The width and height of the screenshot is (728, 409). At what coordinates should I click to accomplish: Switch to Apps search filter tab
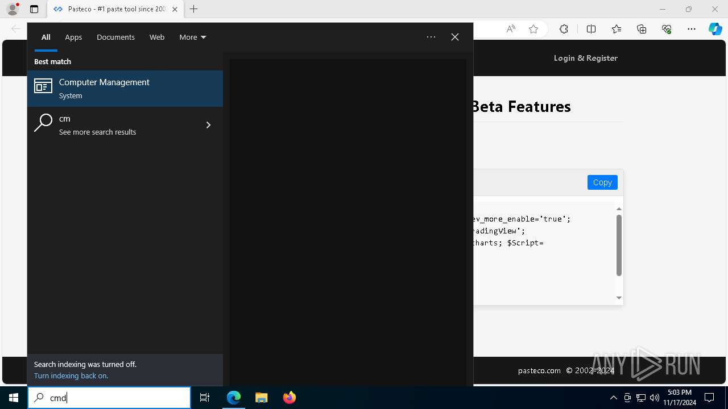pyautogui.click(x=73, y=37)
